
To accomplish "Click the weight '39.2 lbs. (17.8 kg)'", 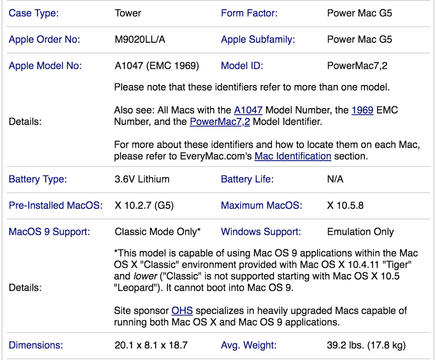I will [367, 345].
